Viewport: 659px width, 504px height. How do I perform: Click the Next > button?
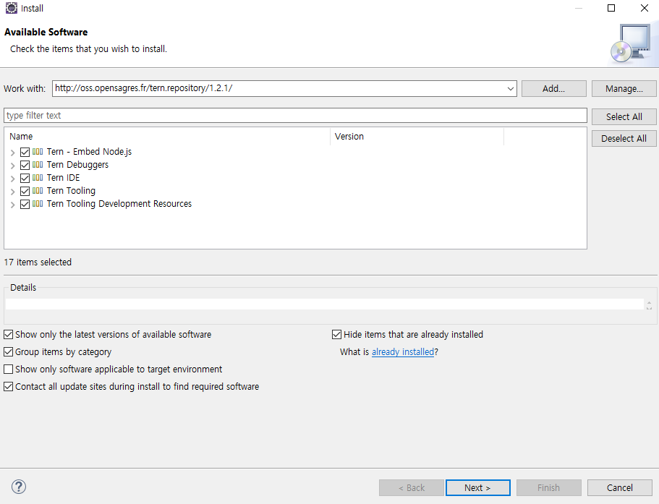(478, 487)
